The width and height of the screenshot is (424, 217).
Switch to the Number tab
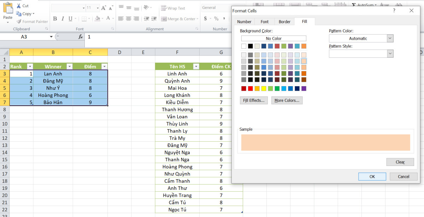tap(244, 21)
